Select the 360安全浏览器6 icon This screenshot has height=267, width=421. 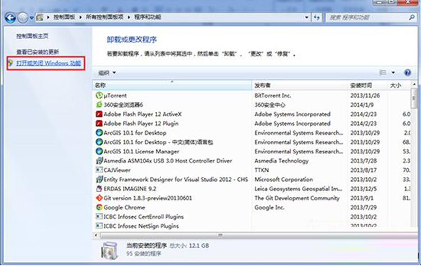tap(99, 105)
